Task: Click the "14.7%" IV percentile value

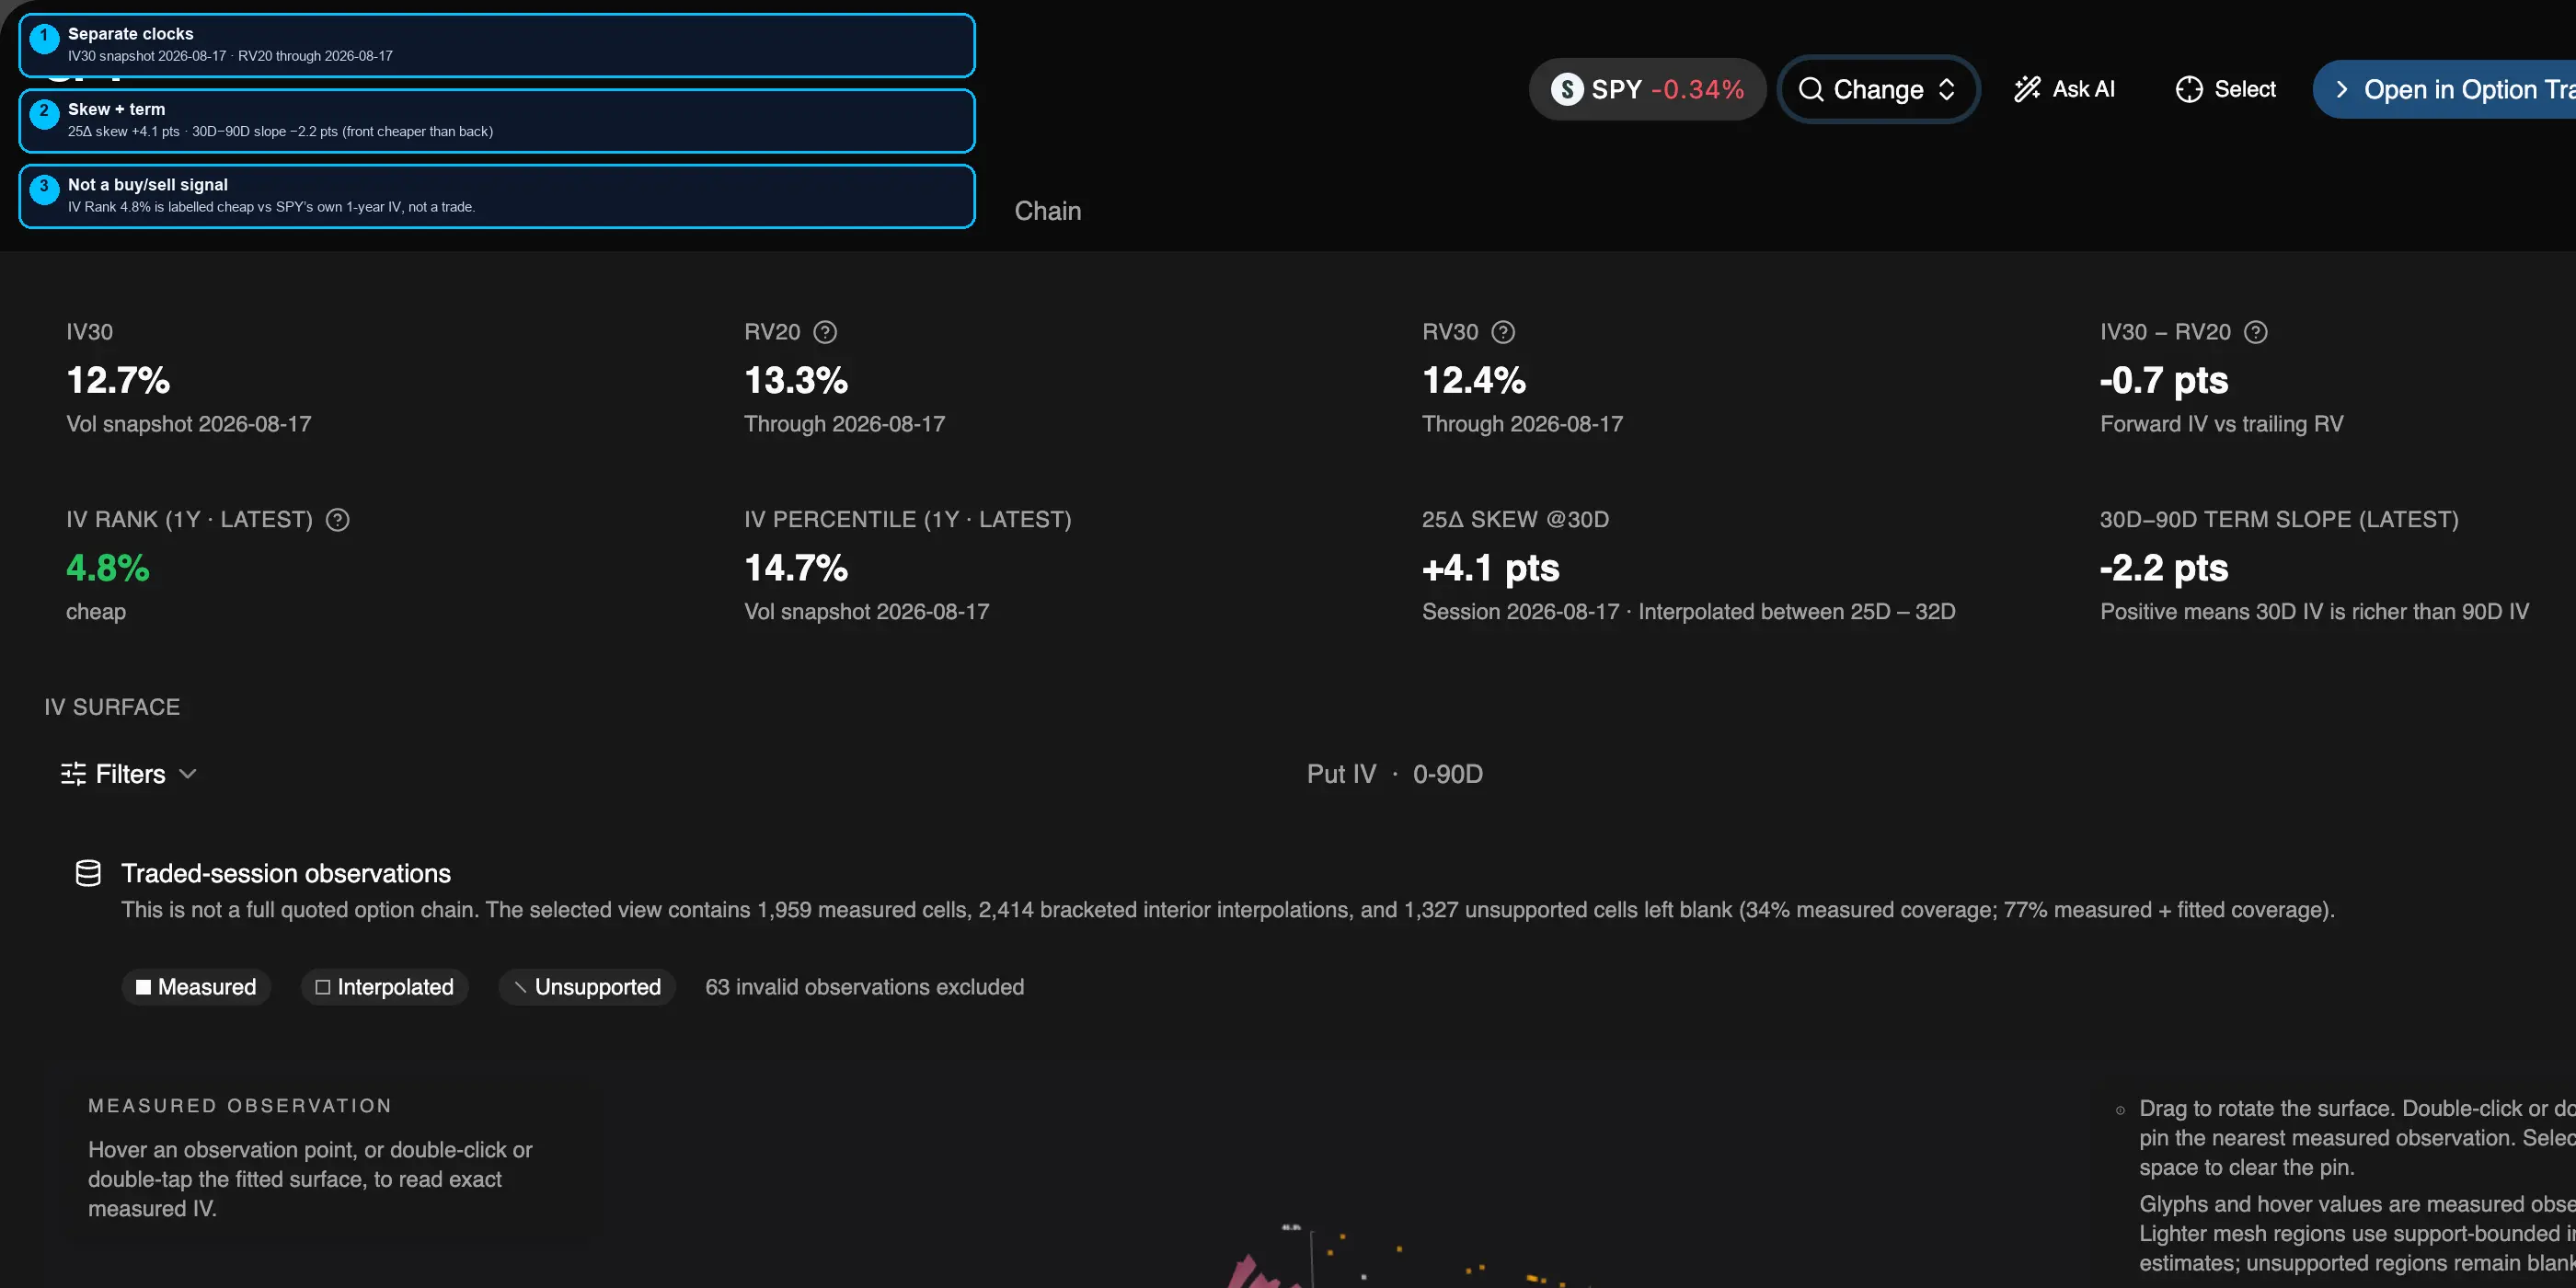Action: pos(796,568)
